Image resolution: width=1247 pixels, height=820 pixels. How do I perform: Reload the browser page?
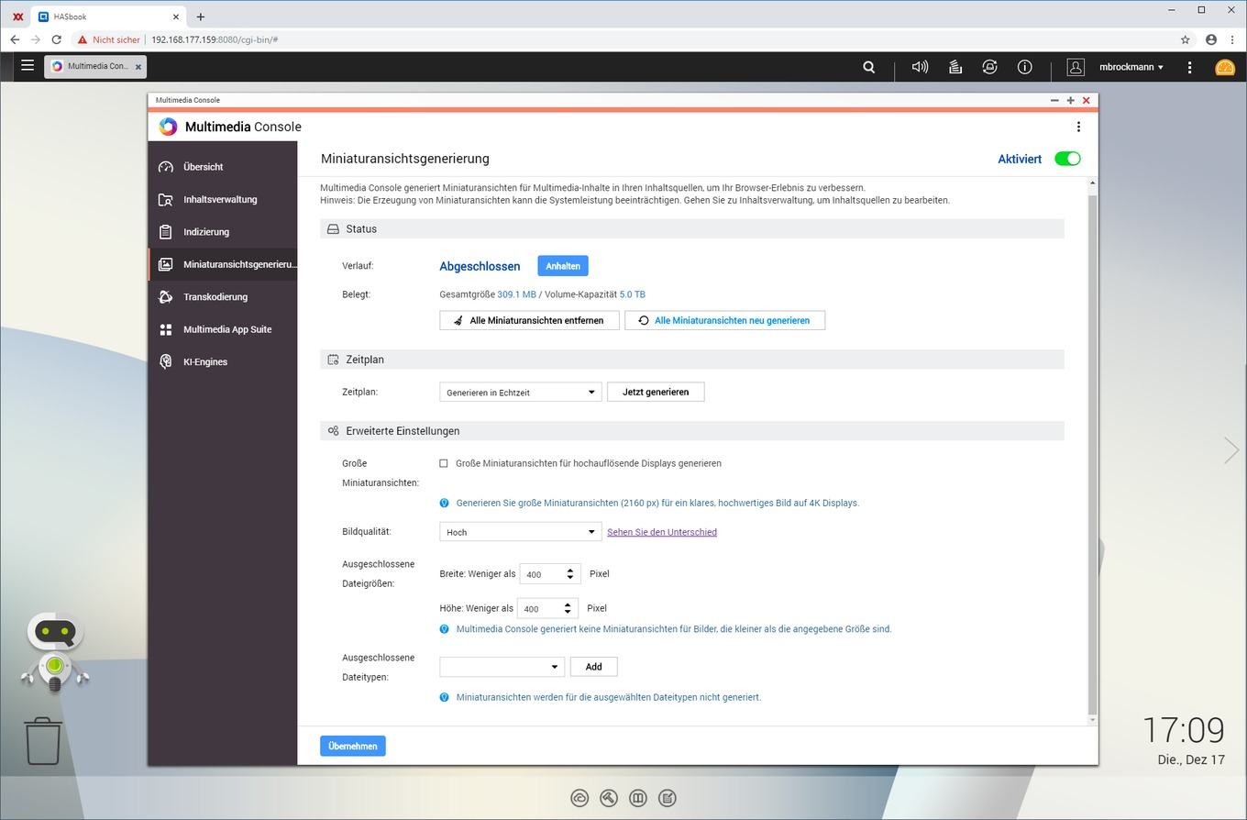tap(57, 39)
